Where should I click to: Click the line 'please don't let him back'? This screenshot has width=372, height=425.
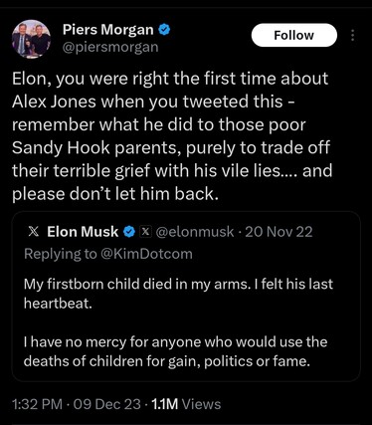pyautogui.click(x=115, y=194)
